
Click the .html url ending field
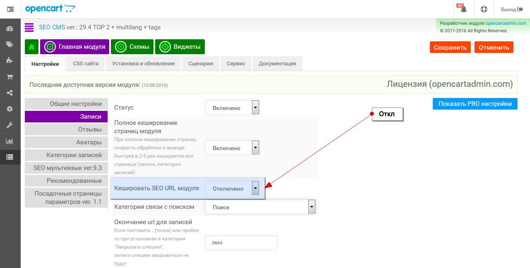tap(241, 243)
